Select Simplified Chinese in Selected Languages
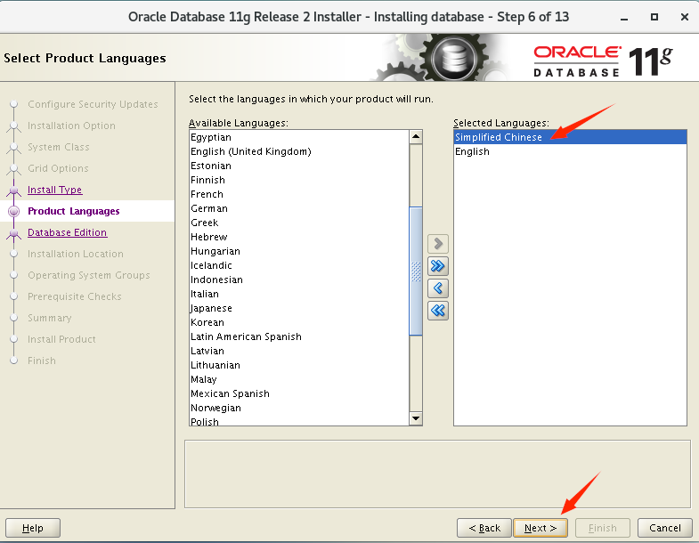 tap(570, 137)
